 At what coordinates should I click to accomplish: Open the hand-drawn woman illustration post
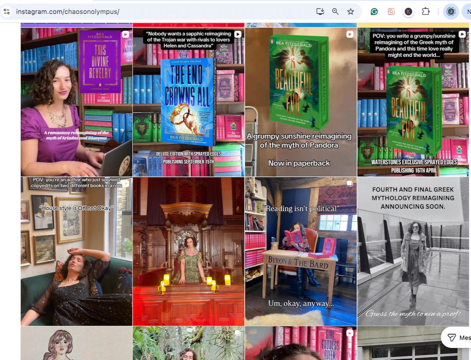pos(77,343)
